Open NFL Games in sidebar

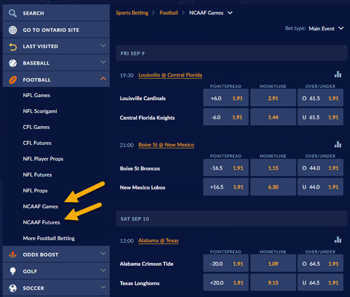pos(36,95)
